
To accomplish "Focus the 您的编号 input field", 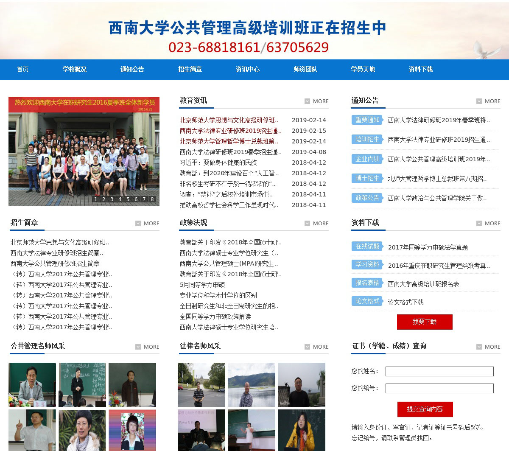I will pyautogui.click(x=439, y=388).
